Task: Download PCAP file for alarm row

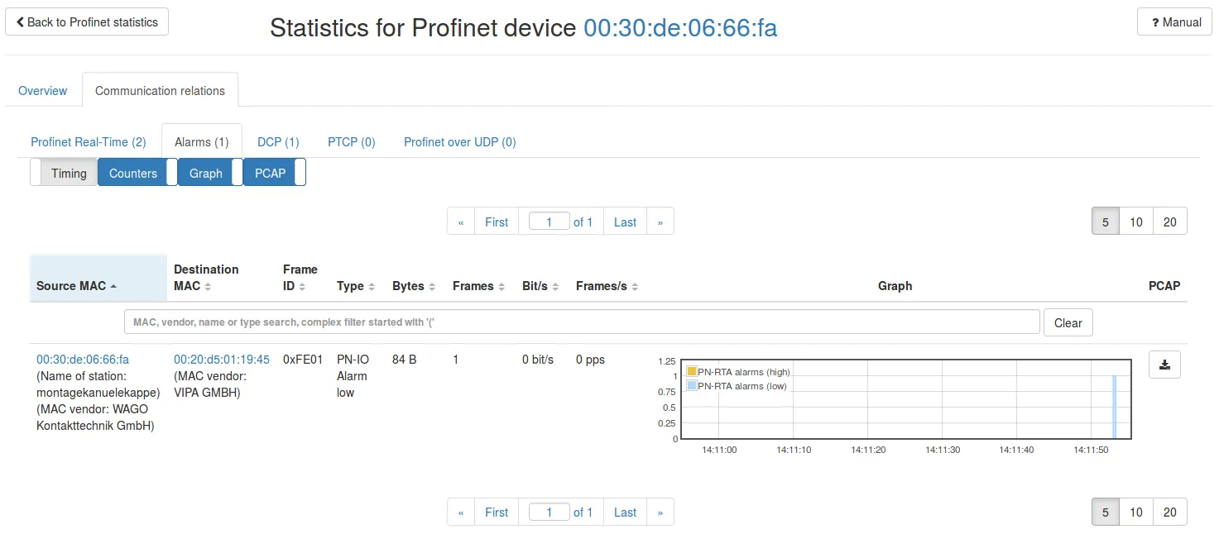Action: tap(1164, 365)
